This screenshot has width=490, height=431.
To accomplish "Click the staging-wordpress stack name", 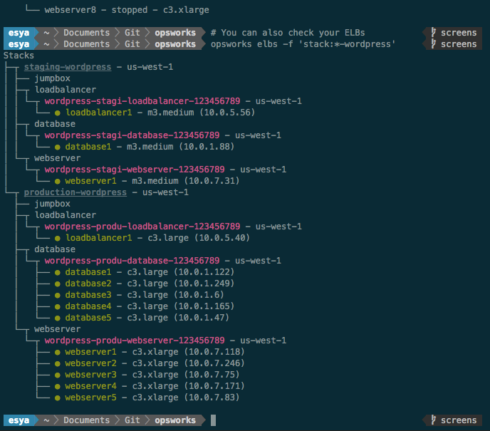I will click(68, 67).
